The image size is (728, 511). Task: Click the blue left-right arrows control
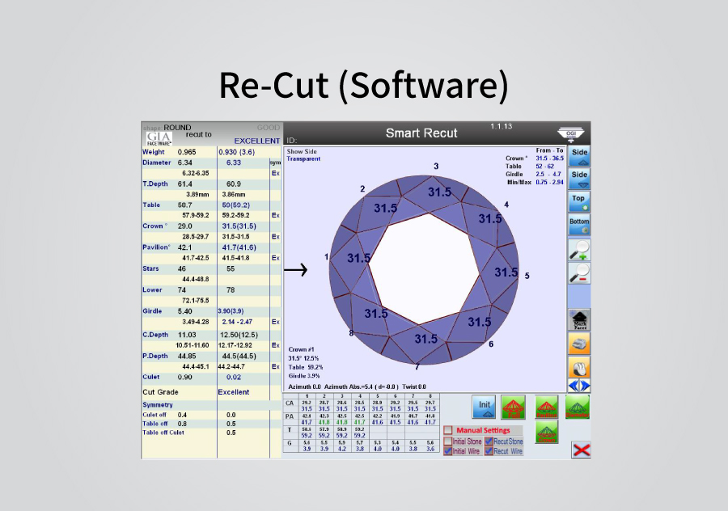coord(579,385)
